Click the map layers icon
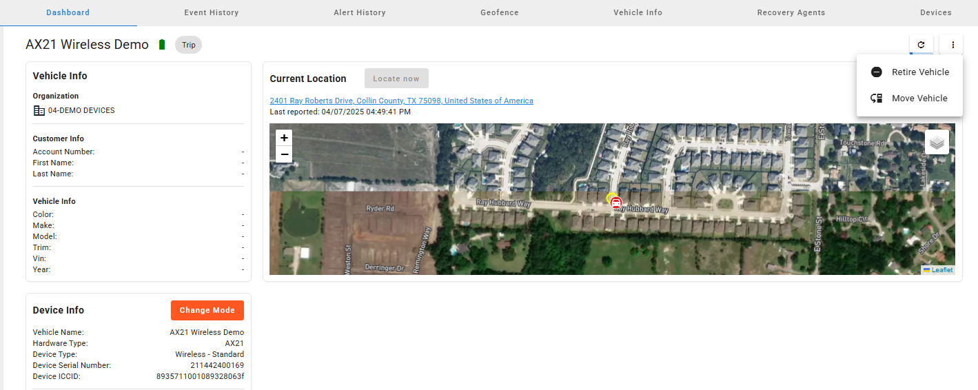 pos(937,143)
